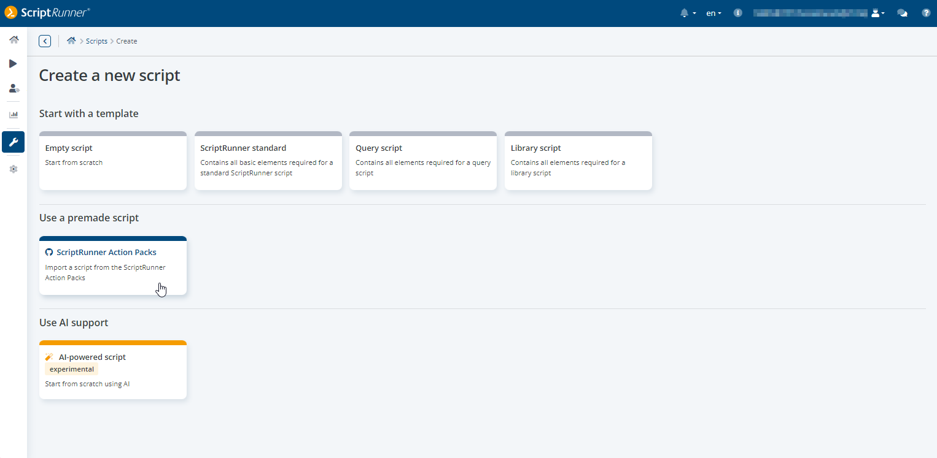The height and width of the screenshot is (458, 937).
Task: Expand the notifications bell dropdown
Action: [x=688, y=13]
